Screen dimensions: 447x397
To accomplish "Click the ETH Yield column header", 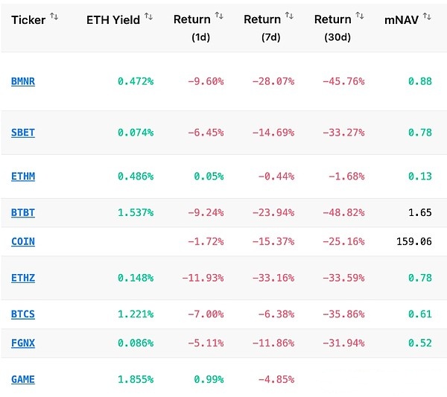I will 113,19.
